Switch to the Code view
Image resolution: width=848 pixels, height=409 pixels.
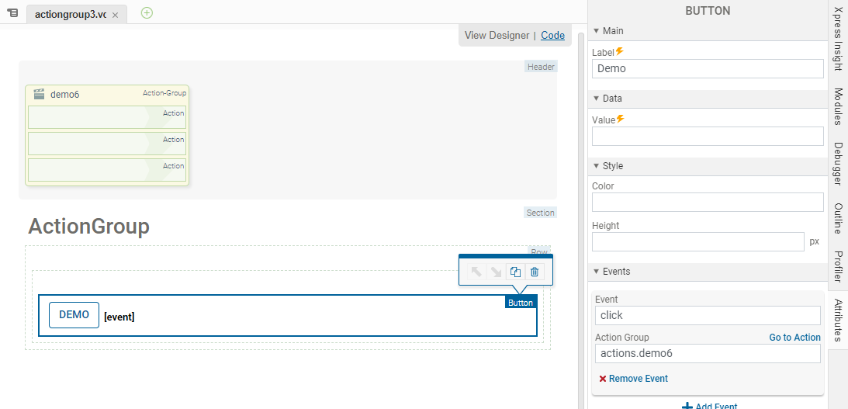coord(552,35)
